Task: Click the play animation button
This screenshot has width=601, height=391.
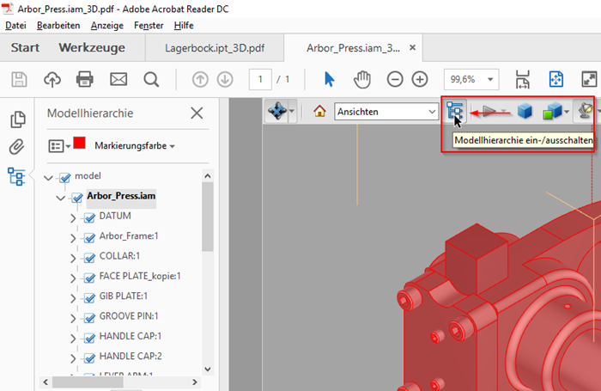Action: tap(489, 112)
